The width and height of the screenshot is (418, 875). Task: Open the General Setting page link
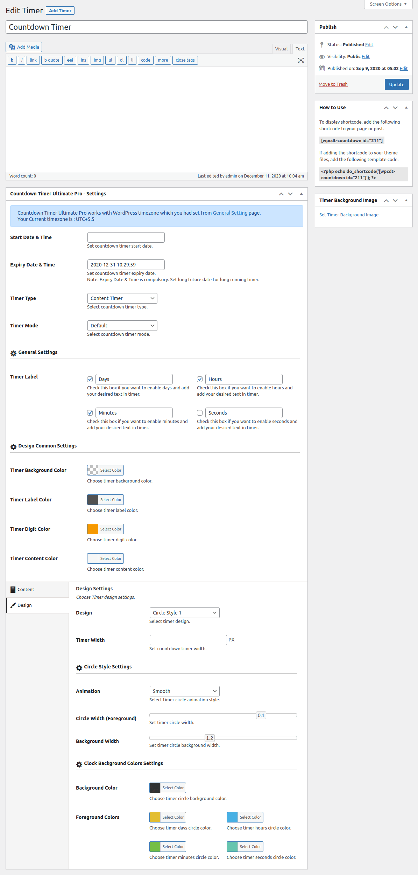click(x=230, y=213)
